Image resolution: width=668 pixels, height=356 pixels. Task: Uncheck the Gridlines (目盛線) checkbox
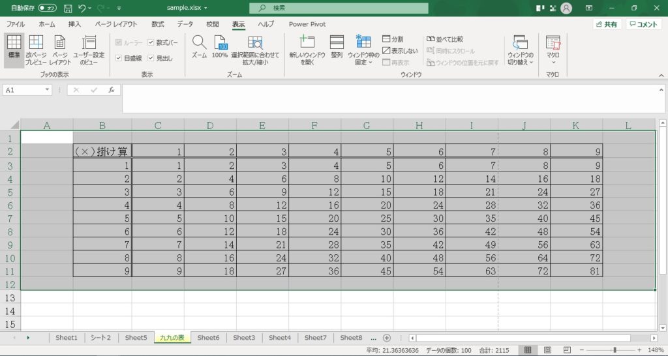[118, 58]
